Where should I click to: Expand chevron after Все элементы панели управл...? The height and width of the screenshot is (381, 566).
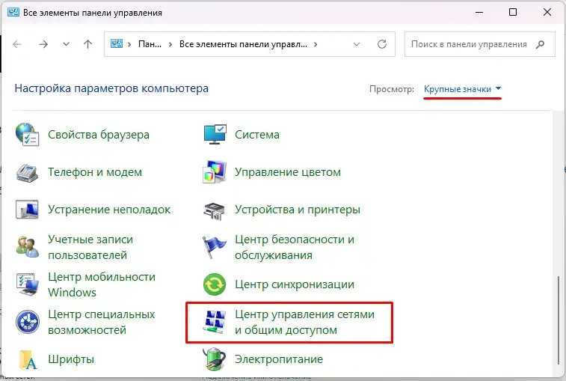pos(316,44)
